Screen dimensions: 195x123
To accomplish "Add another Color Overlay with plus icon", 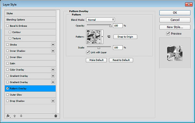I will point(53,70).
